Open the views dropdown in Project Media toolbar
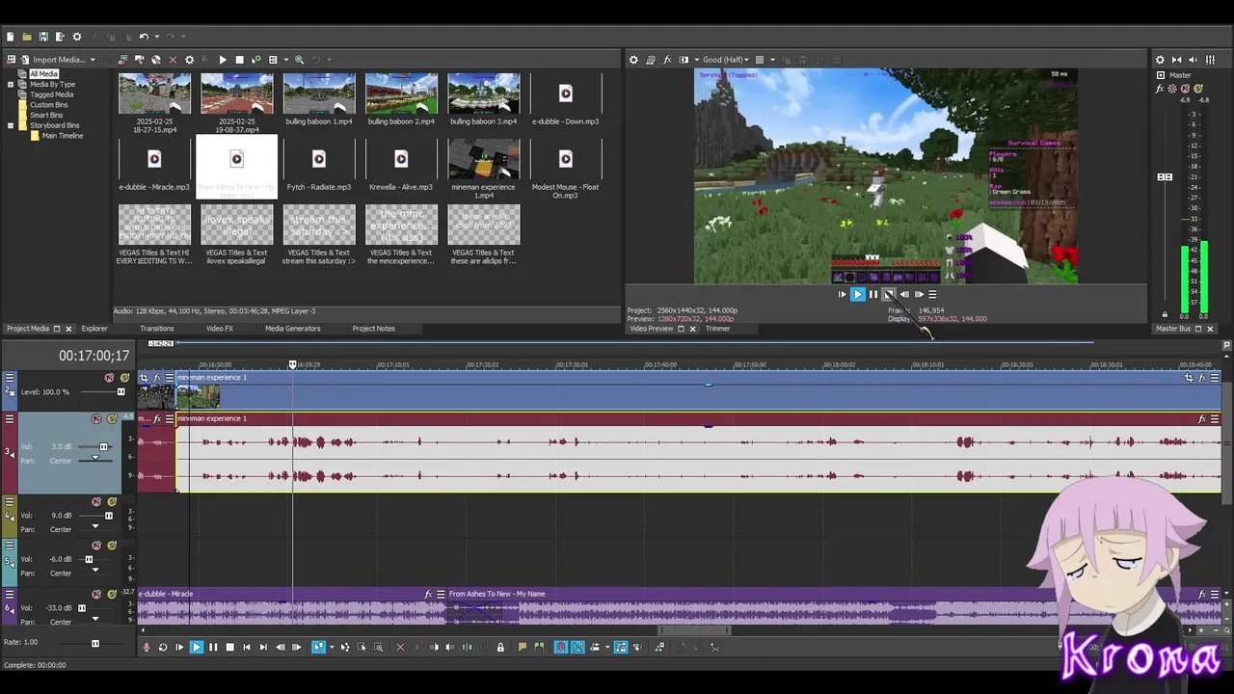This screenshot has height=694, width=1234. point(286,60)
